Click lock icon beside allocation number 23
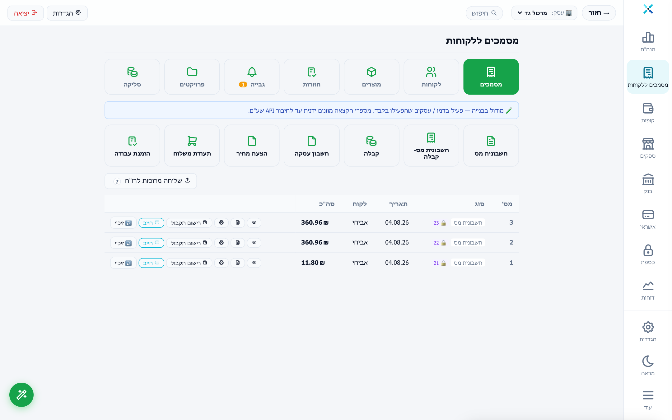The width and height of the screenshot is (672, 420). point(444,223)
